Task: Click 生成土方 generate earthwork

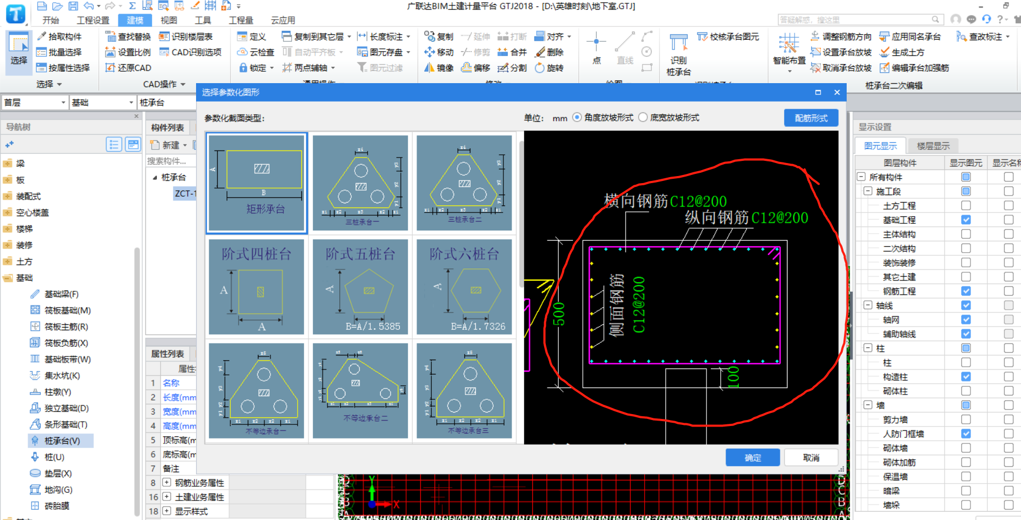Action: pos(902,52)
